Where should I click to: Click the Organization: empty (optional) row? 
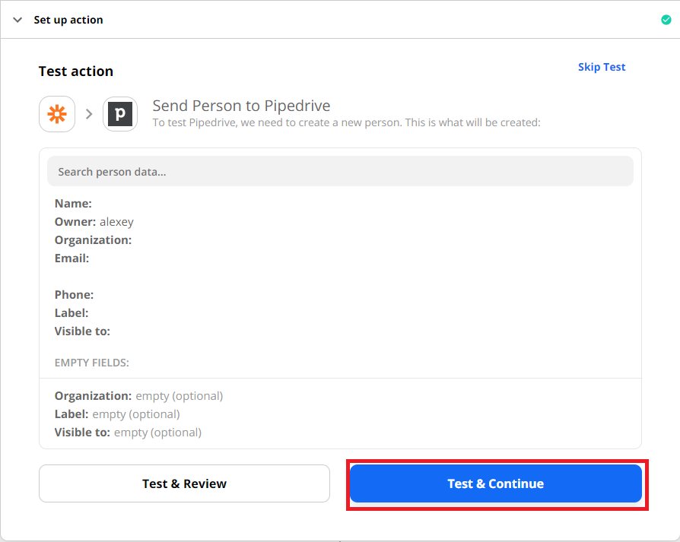[138, 396]
